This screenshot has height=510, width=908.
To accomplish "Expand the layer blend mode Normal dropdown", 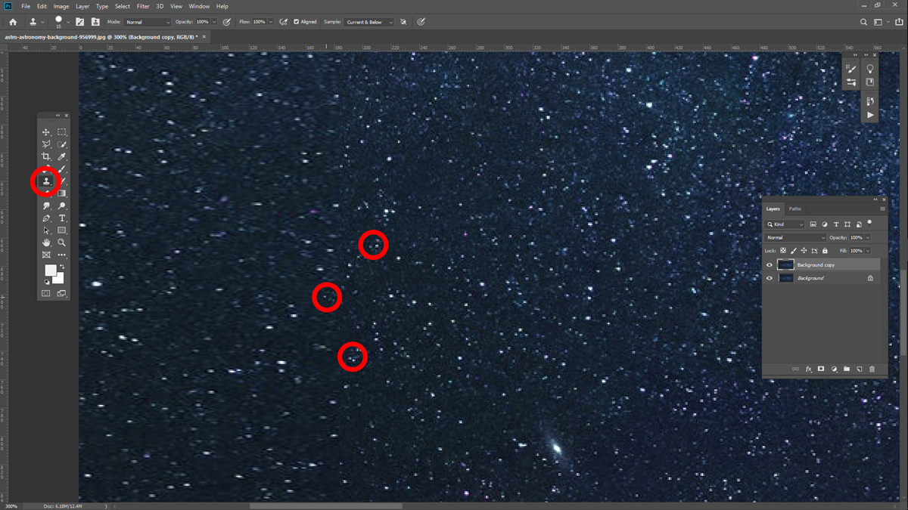I will (x=795, y=238).
